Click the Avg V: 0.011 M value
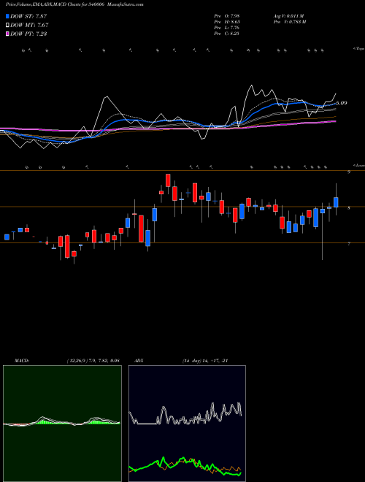The width and height of the screenshot is (365, 482). (x=288, y=16)
